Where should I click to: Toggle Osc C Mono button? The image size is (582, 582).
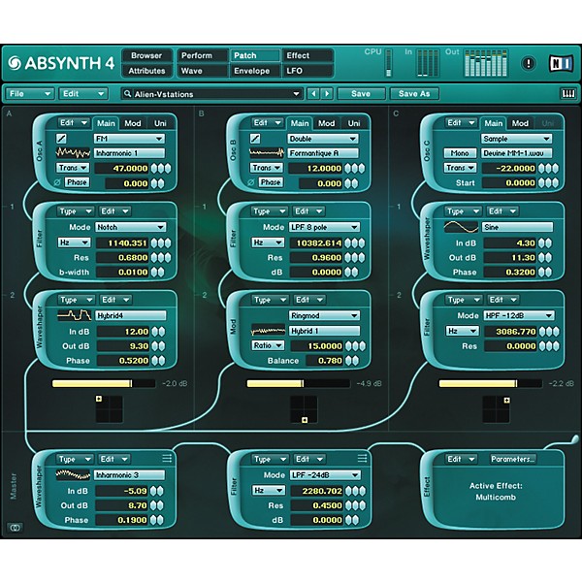(460, 153)
